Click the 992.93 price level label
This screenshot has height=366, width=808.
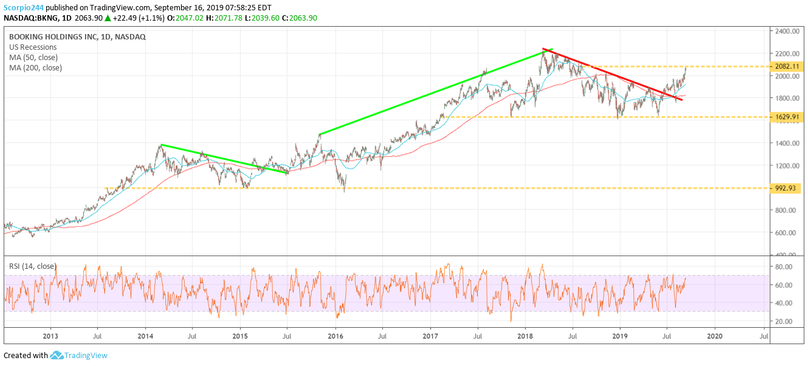tap(785, 188)
